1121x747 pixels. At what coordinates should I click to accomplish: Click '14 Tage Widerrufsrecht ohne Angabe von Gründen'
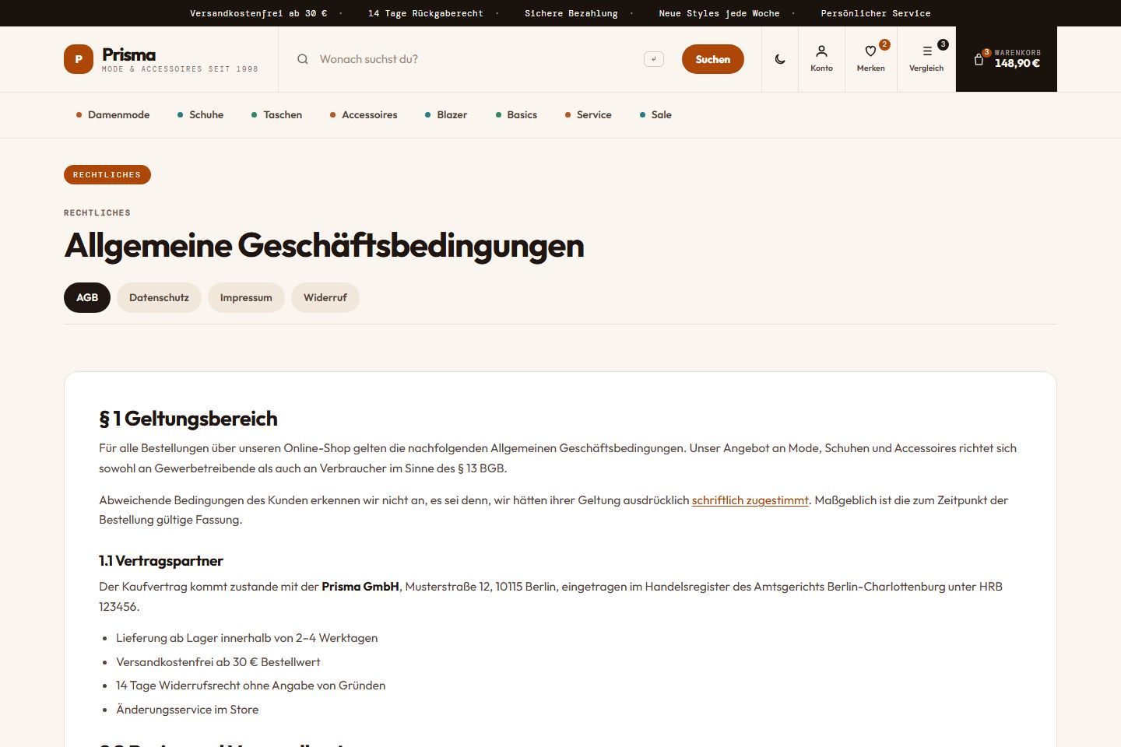251,686
